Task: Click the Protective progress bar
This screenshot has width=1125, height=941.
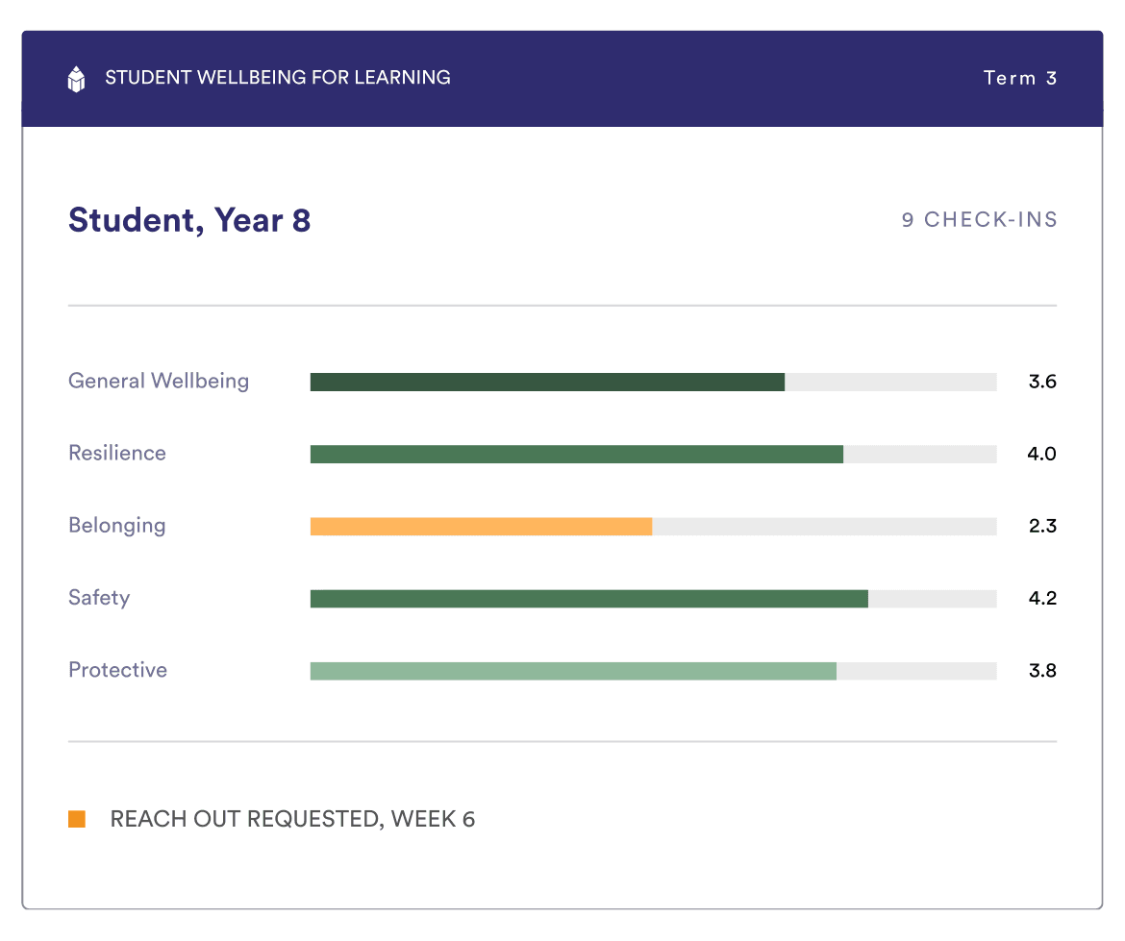Action: (x=653, y=671)
